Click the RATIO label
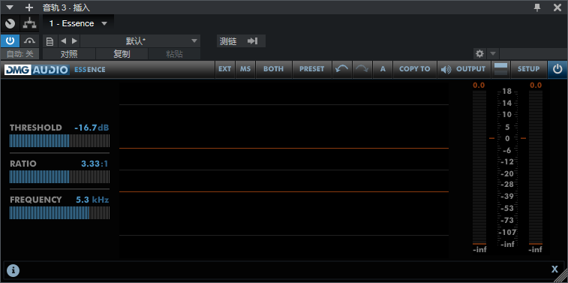 point(23,164)
